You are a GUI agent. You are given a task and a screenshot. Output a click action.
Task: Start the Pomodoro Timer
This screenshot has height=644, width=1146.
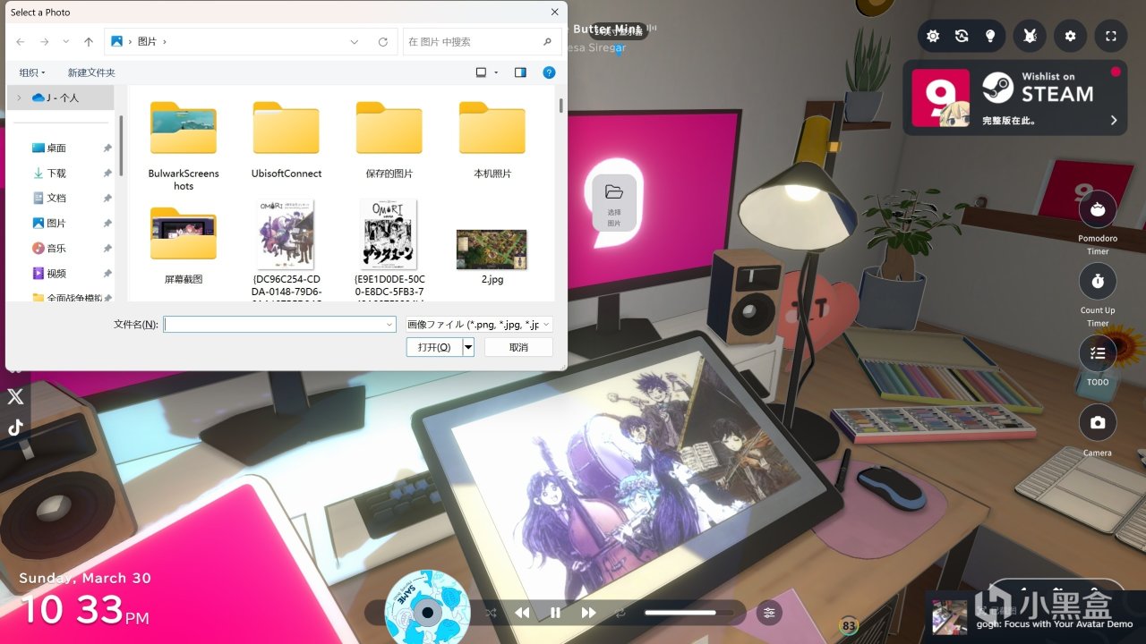pyautogui.click(x=1098, y=210)
